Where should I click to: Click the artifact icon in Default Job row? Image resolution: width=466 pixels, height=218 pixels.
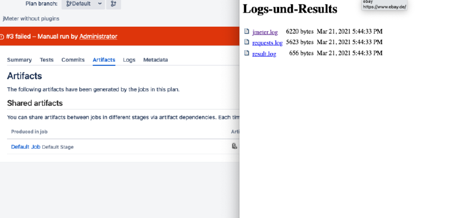pyautogui.click(x=234, y=146)
